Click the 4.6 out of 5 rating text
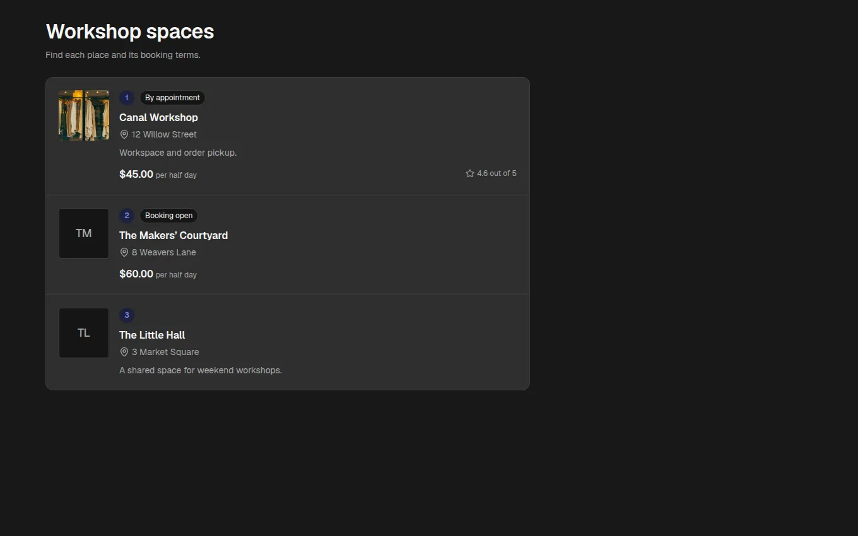The width and height of the screenshot is (858, 536). point(497,173)
